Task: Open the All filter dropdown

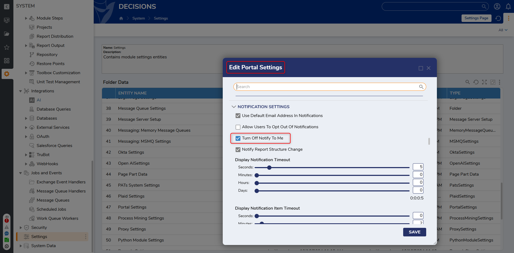Action: pyautogui.click(x=503, y=30)
